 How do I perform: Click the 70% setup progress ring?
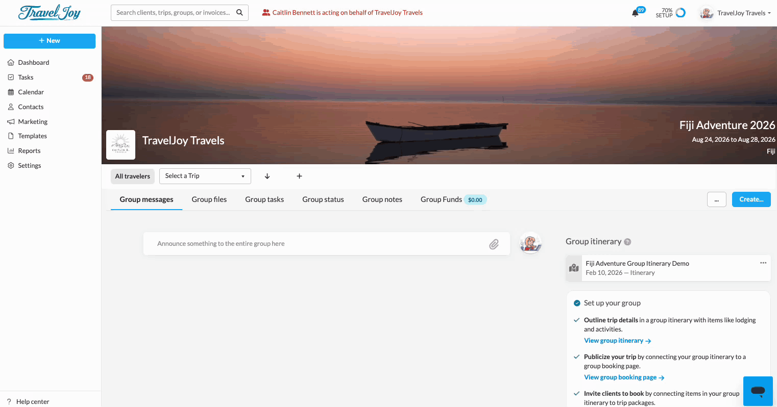pyautogui.click(x=681, y=13)
